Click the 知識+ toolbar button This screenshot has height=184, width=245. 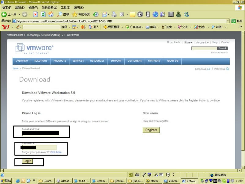pyautogui.click(x=217, y=27)
